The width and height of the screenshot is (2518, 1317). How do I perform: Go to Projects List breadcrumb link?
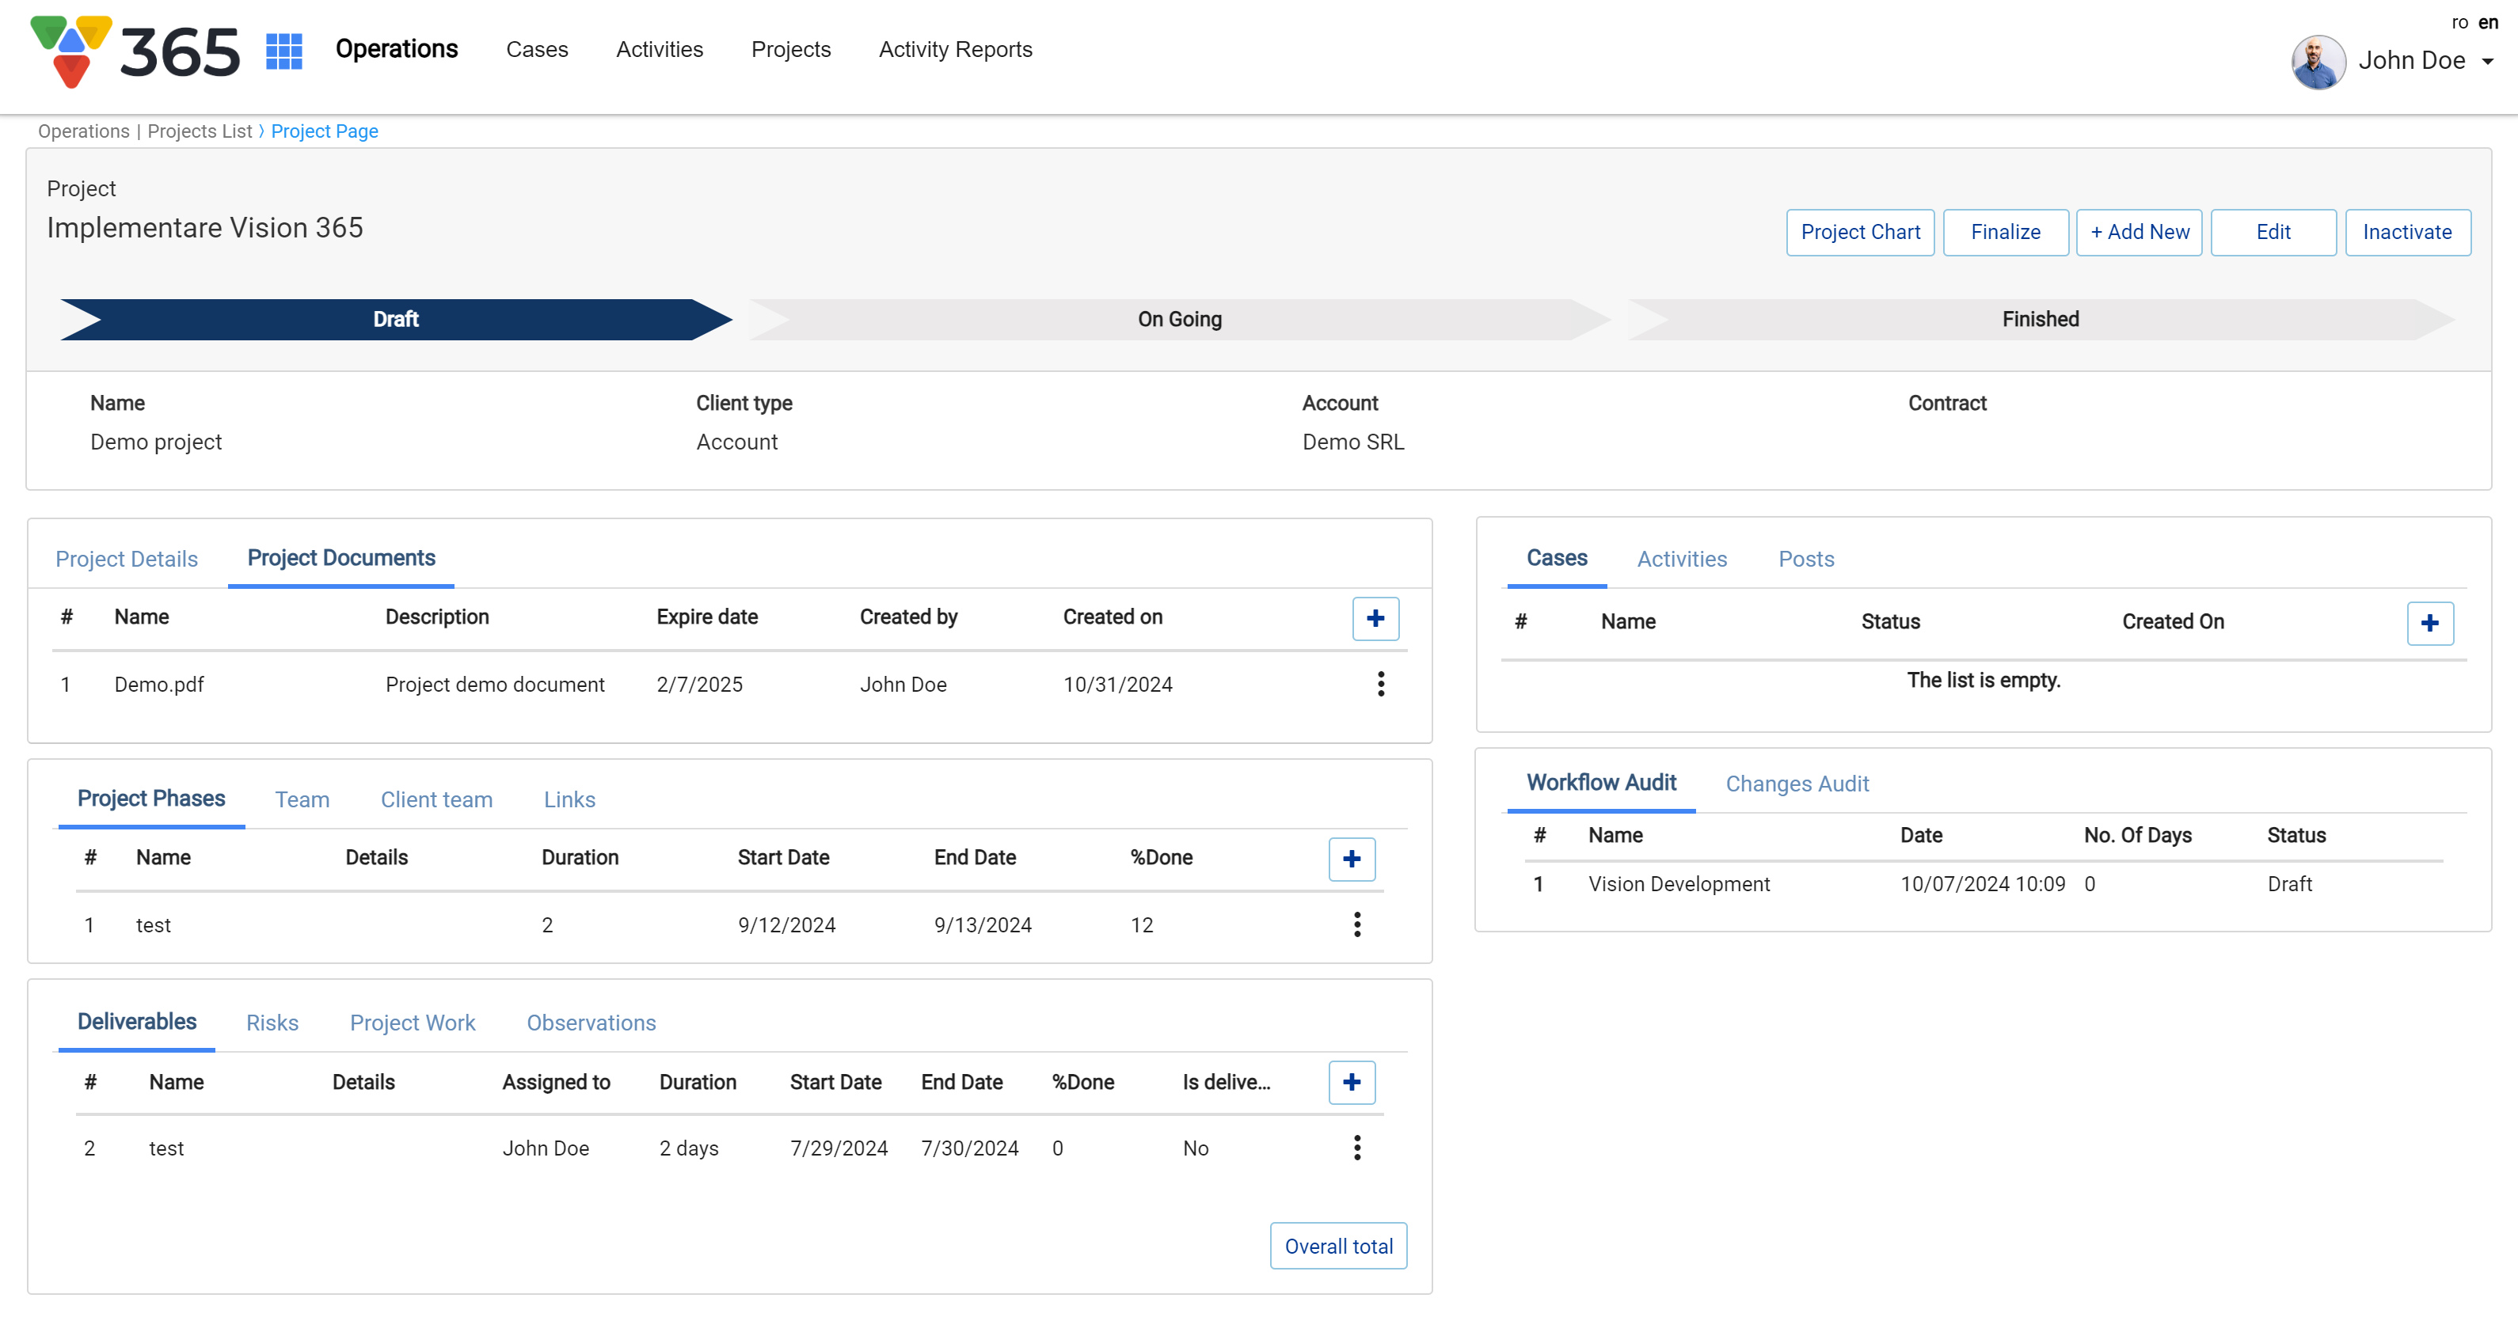pyautogui.click(x=200, y=131)
